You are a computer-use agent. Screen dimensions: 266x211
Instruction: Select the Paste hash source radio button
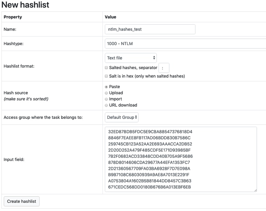106,87
